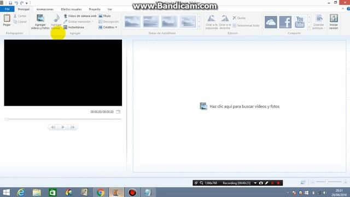Open Bandicam red record icon in taskbar
This screenshot has height=197, width=350.
(x=132, y=192)
